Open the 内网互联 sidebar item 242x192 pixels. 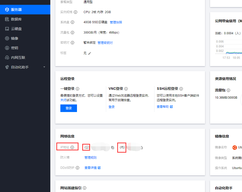coord(25,58)
